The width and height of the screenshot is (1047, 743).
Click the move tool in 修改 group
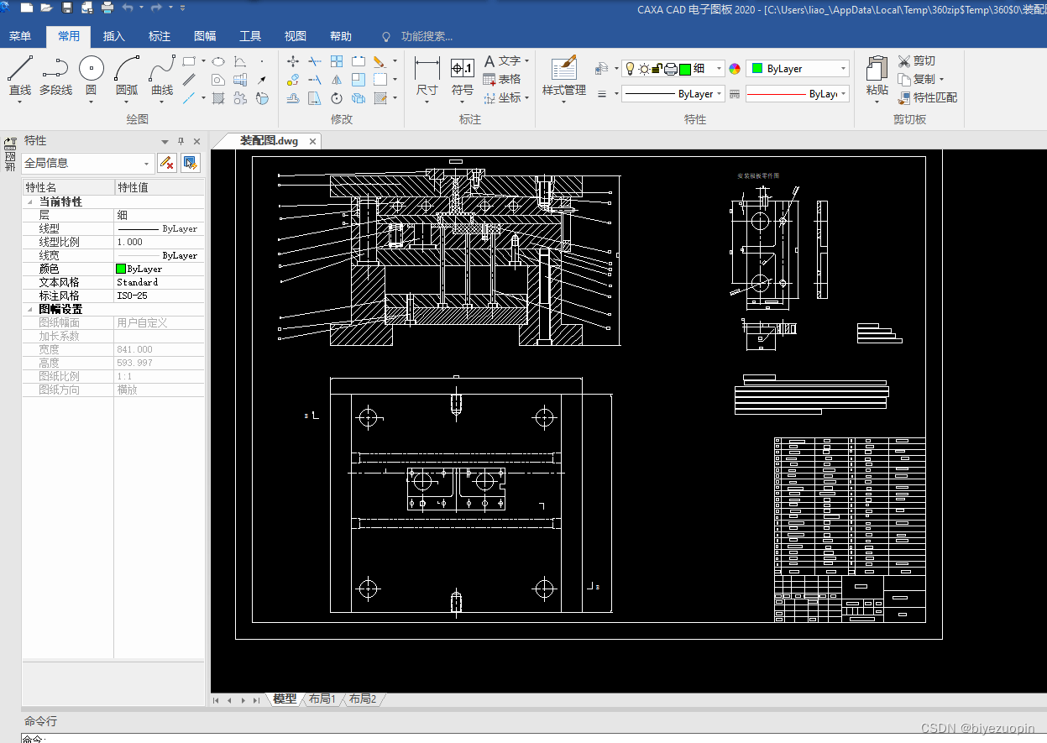(x=293, y=61)
